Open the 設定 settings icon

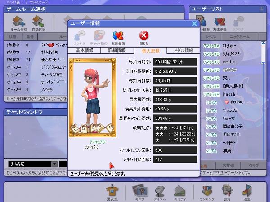click(x=227, y=193)
